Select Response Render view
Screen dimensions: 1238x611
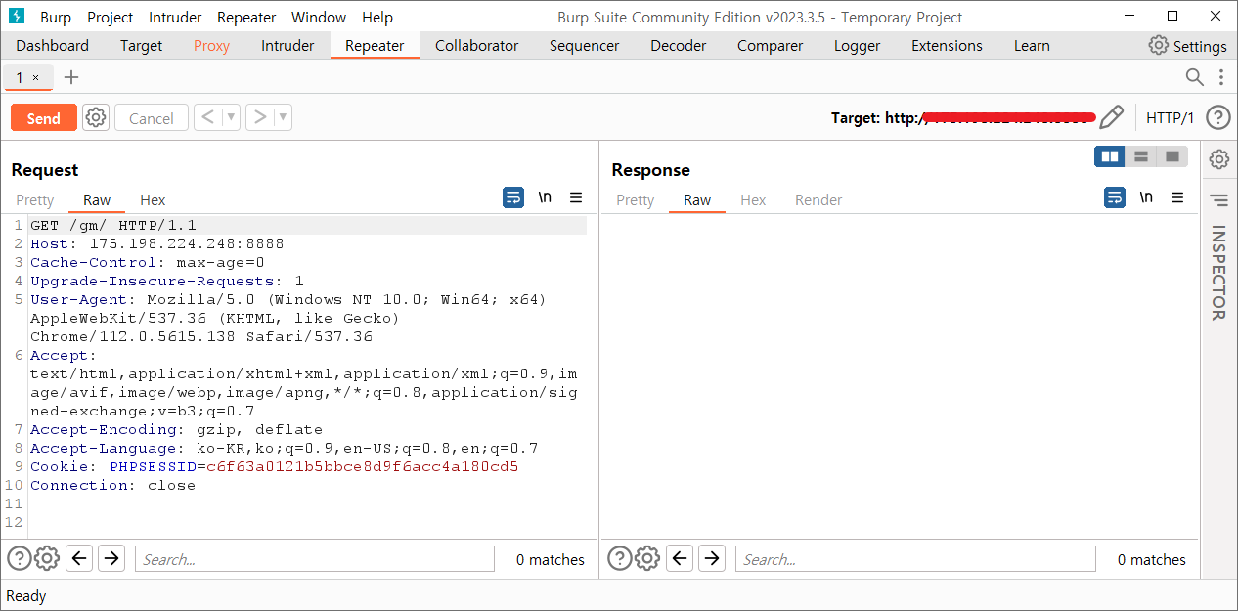pos(818,199)
